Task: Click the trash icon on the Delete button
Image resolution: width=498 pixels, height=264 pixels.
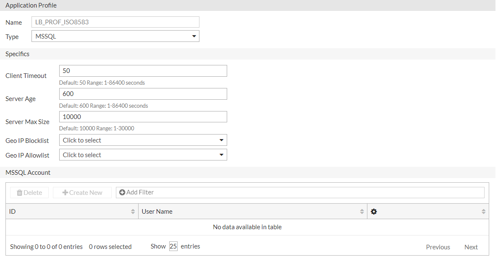Action: (x=19, y=192)
